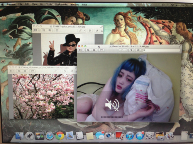Open Finder from the Dock

click(x=20, y=136)
